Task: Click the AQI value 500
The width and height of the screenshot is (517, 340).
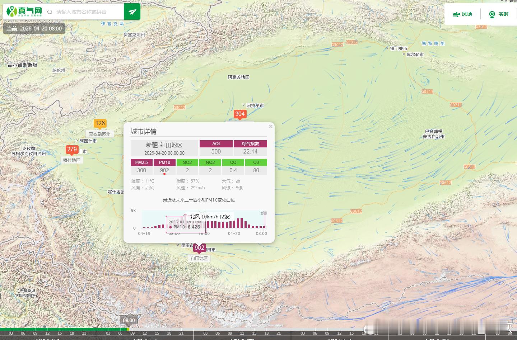Action: point(216,152)
